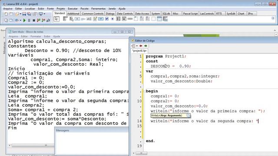This screenshot has width=278, height=156.
Task: Save the current file with disk icon
Action: 24,14
